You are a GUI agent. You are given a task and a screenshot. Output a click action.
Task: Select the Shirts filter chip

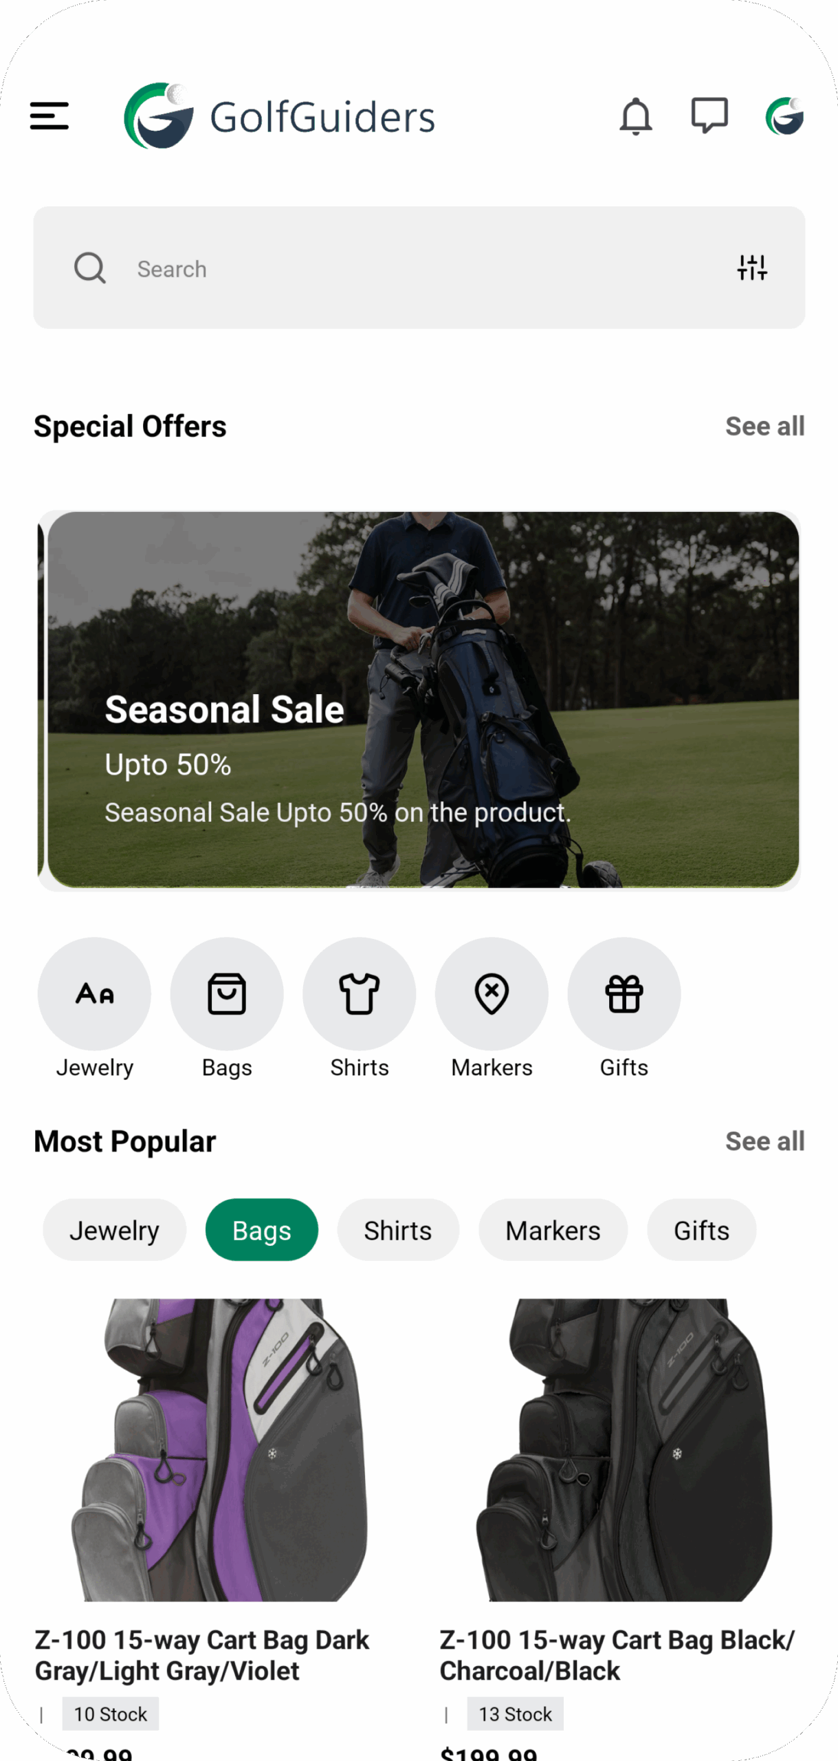pos(398,1230)
